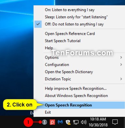Open Malwarebytes tray icon

(60, 122)
